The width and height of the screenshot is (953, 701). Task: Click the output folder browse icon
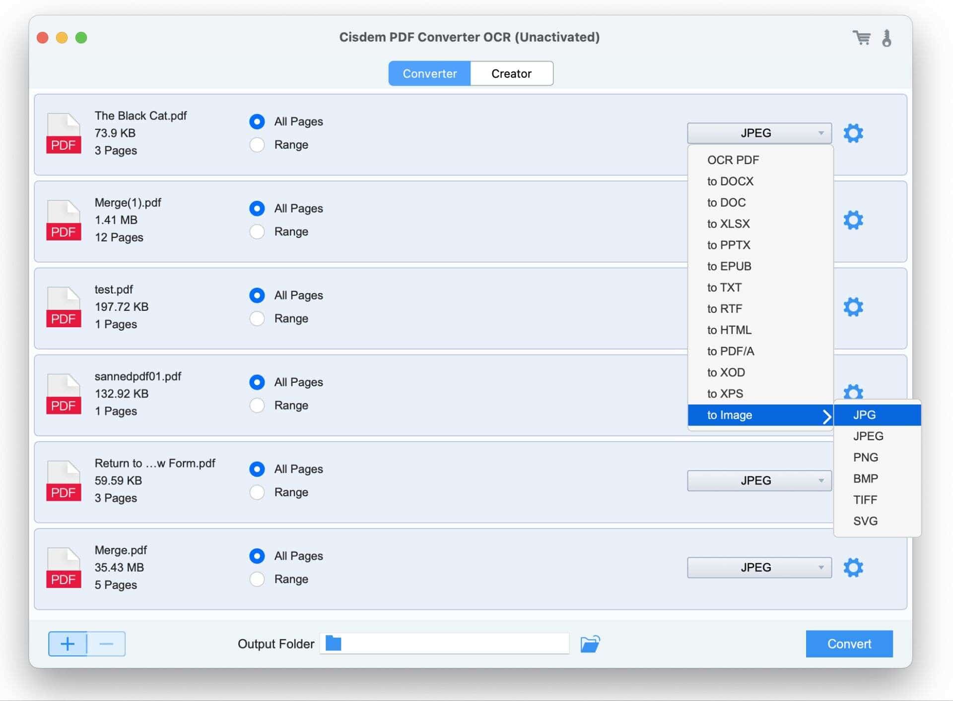(x=591, y=644)
